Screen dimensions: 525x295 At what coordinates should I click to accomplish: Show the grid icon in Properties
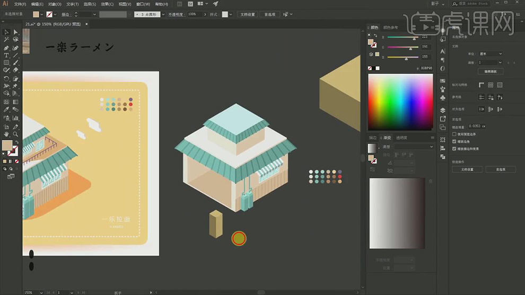pyautogui.click(x=491, y=85)
